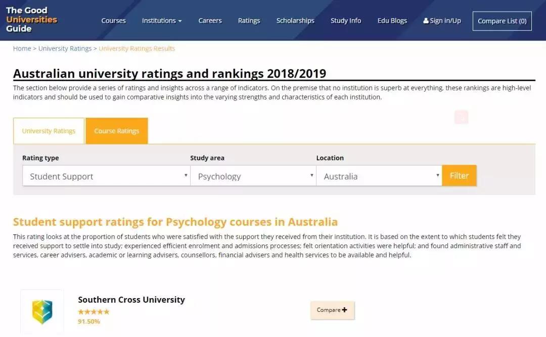Image resolution: width=546 pixels, height=337 pixels.
Task: Switch to University Ratings tab
Action: pos(49,131)
